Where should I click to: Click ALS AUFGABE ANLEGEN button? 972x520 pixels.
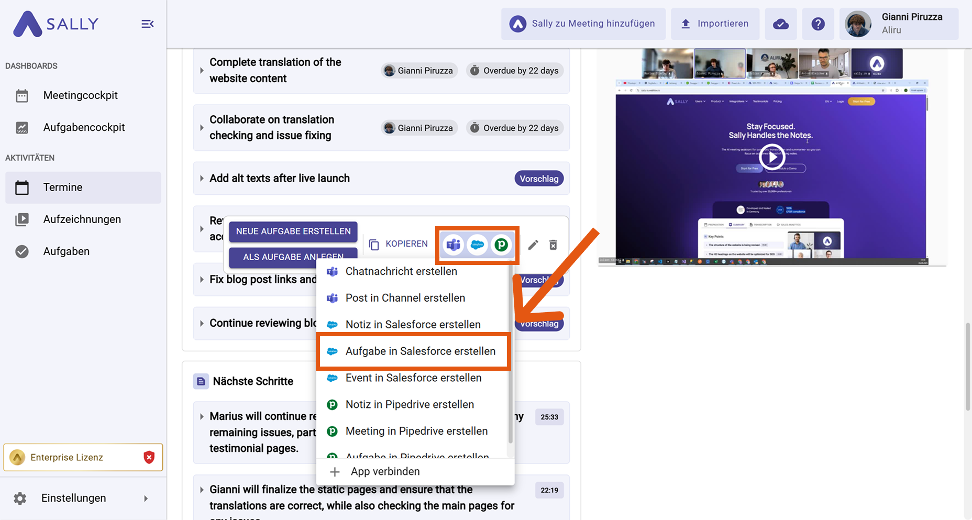point(293,257)
